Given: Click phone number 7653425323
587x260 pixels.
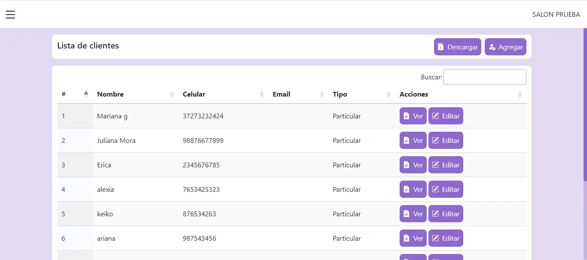Looking at the screenshot, I should 201,190.
